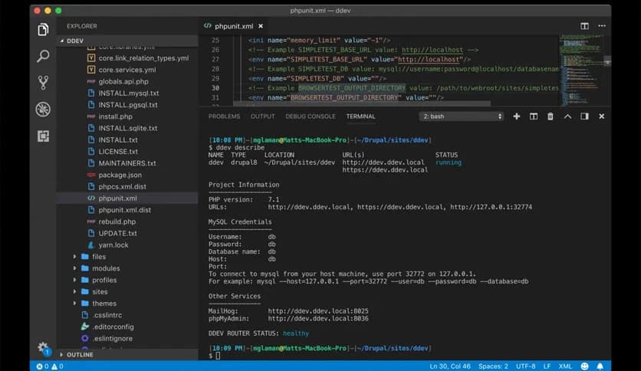Open INSTALL.pgsql.txt file
The height and width of the screenshot is (371, 641).
tap(128, 105)
